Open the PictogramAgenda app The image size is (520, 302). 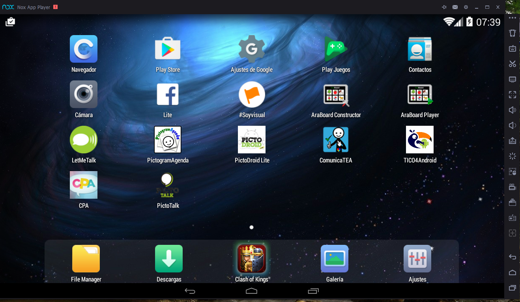(x=168, y=140)
